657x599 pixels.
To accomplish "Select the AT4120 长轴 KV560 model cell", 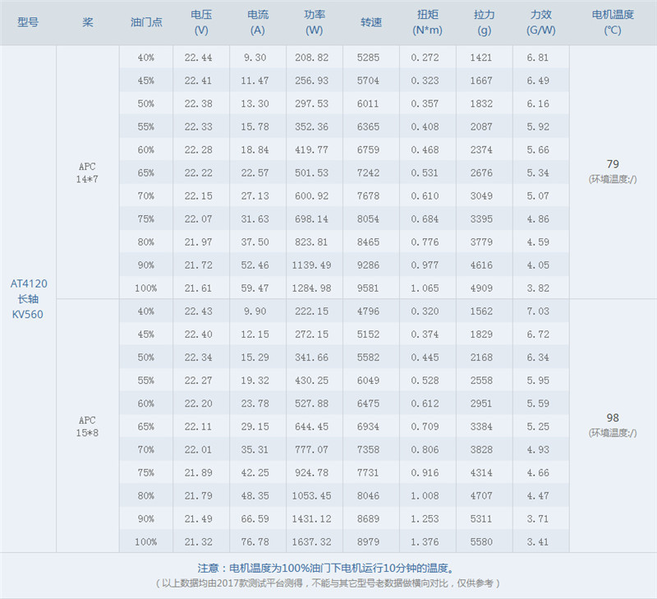I will (28, 299).
